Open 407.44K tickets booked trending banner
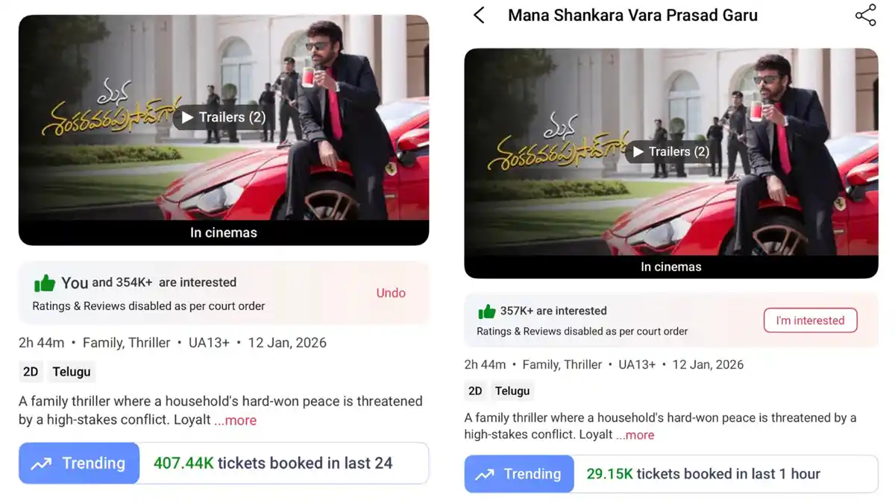895x503 pixels. point(224,463)
